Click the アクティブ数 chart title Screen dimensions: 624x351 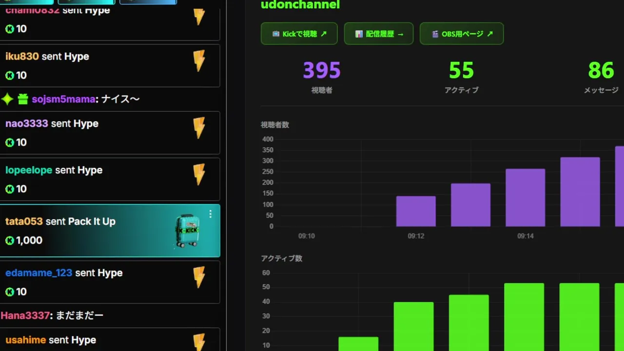[x=282, y=258]
